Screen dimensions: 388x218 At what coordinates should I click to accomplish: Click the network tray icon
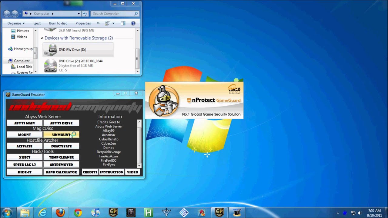click(353, 213)
